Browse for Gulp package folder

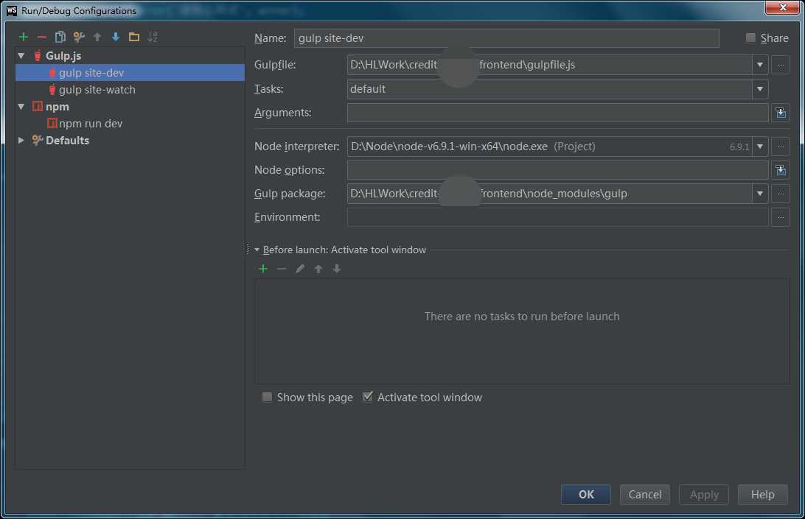(781, 194)
